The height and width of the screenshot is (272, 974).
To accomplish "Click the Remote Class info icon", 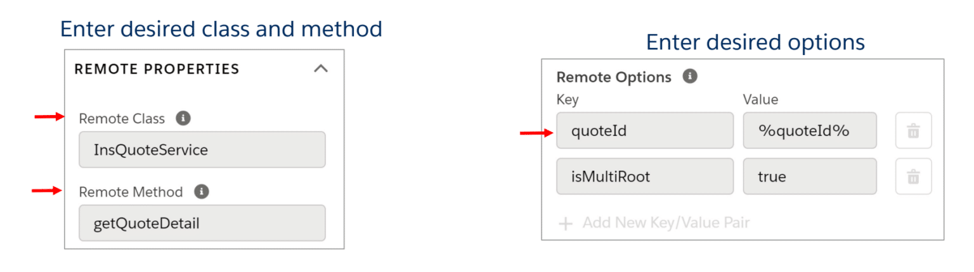I will tap(183, 118).
